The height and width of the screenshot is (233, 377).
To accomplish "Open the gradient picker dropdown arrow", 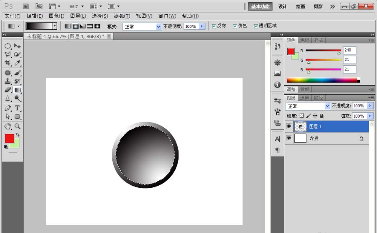I will [x=55, y=26].
